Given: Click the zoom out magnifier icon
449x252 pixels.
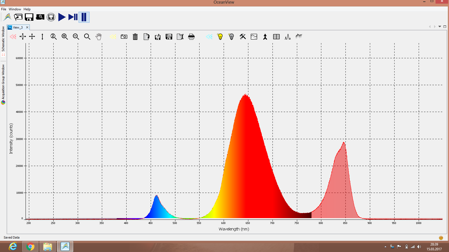Looking at the screenshot, I should 76,37.
